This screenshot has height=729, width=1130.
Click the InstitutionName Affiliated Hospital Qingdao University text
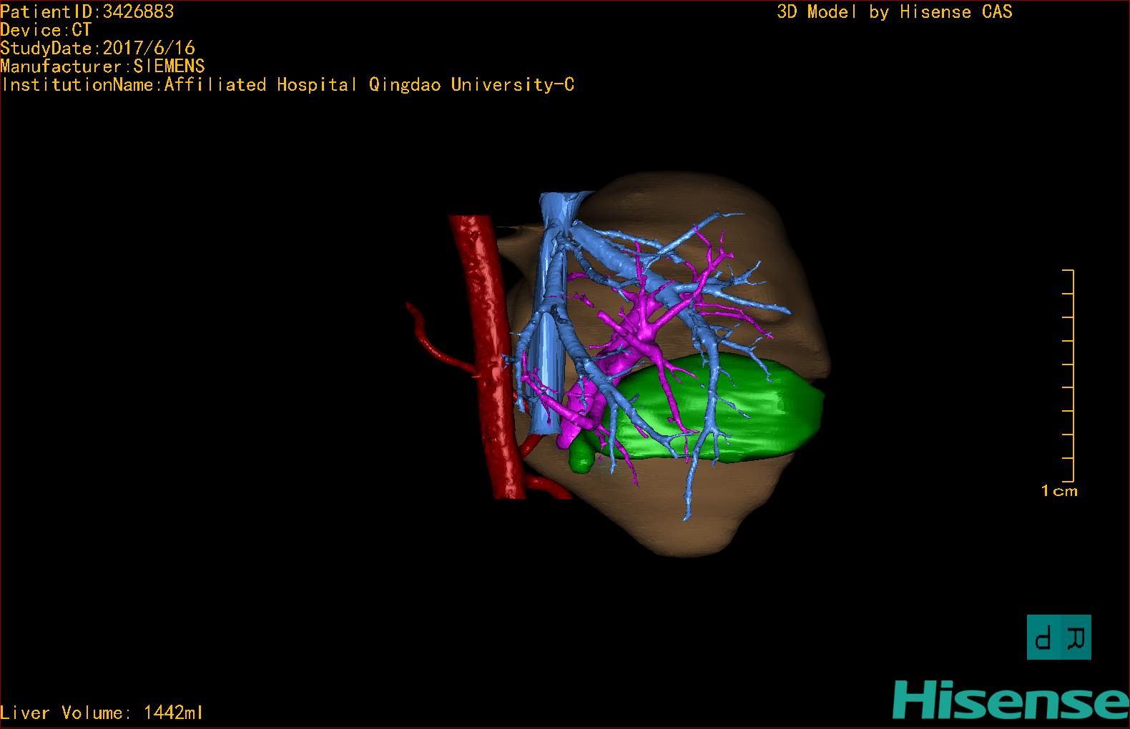click(288, 85)
